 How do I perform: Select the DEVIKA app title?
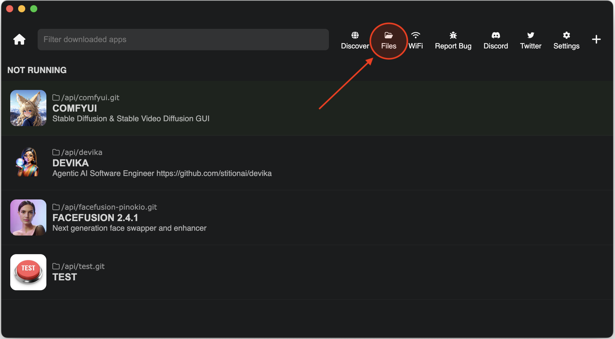tap(70, 163)
